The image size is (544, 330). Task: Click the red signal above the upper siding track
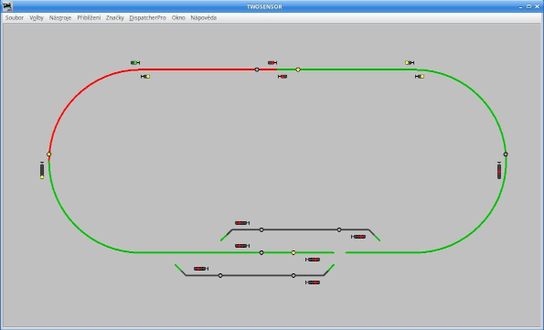tap(242, 223)
